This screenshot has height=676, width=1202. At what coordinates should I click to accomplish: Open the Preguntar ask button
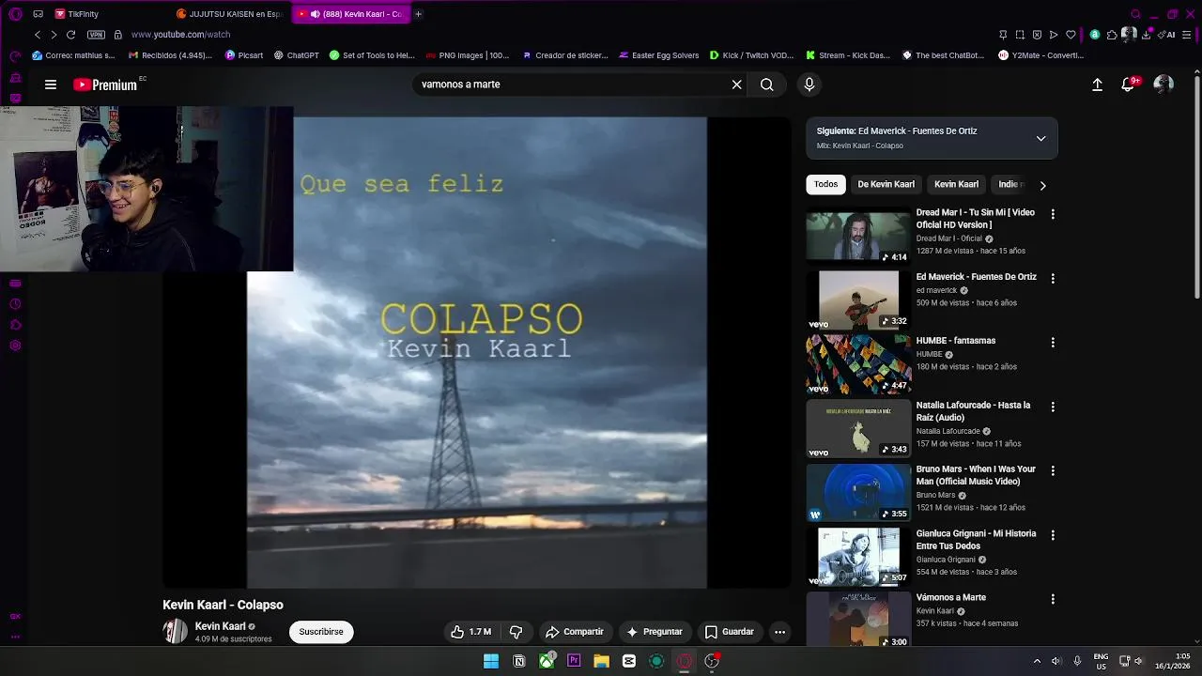(x=655, y=632)
